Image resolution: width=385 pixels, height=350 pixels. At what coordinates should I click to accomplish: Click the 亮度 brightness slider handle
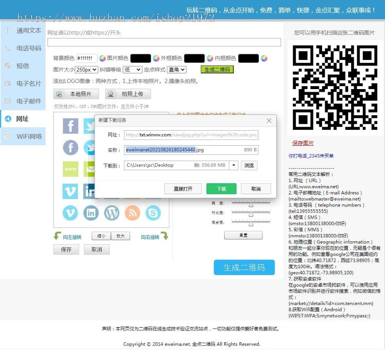251,205
